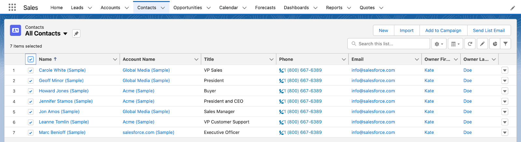Uncheck Marc Benioff row checkbox
The image size is (521, 142).
31,133
